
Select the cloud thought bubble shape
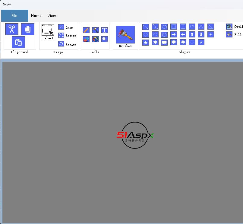coord(183,42)
